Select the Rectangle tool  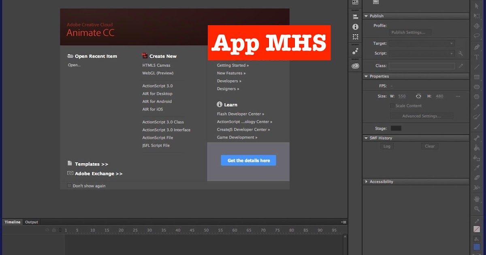tap(477, 77)
